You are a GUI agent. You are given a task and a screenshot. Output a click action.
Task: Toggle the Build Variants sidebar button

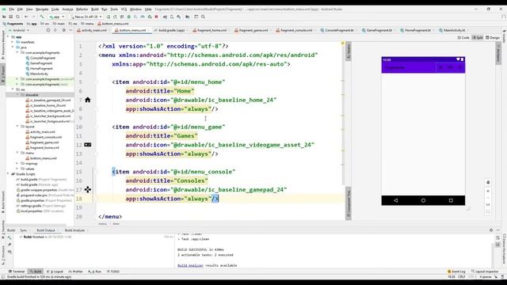(3, 202)
